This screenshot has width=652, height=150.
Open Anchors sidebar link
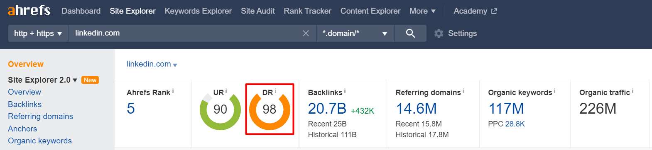[x=22, y=129]
